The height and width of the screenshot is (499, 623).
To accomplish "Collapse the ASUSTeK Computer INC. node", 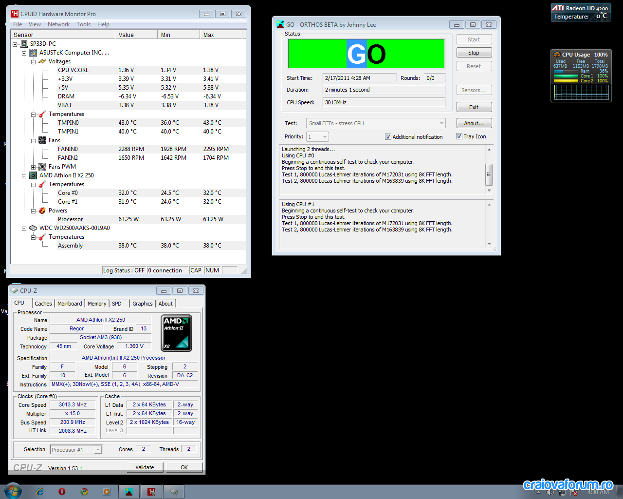I will (24, 53).
